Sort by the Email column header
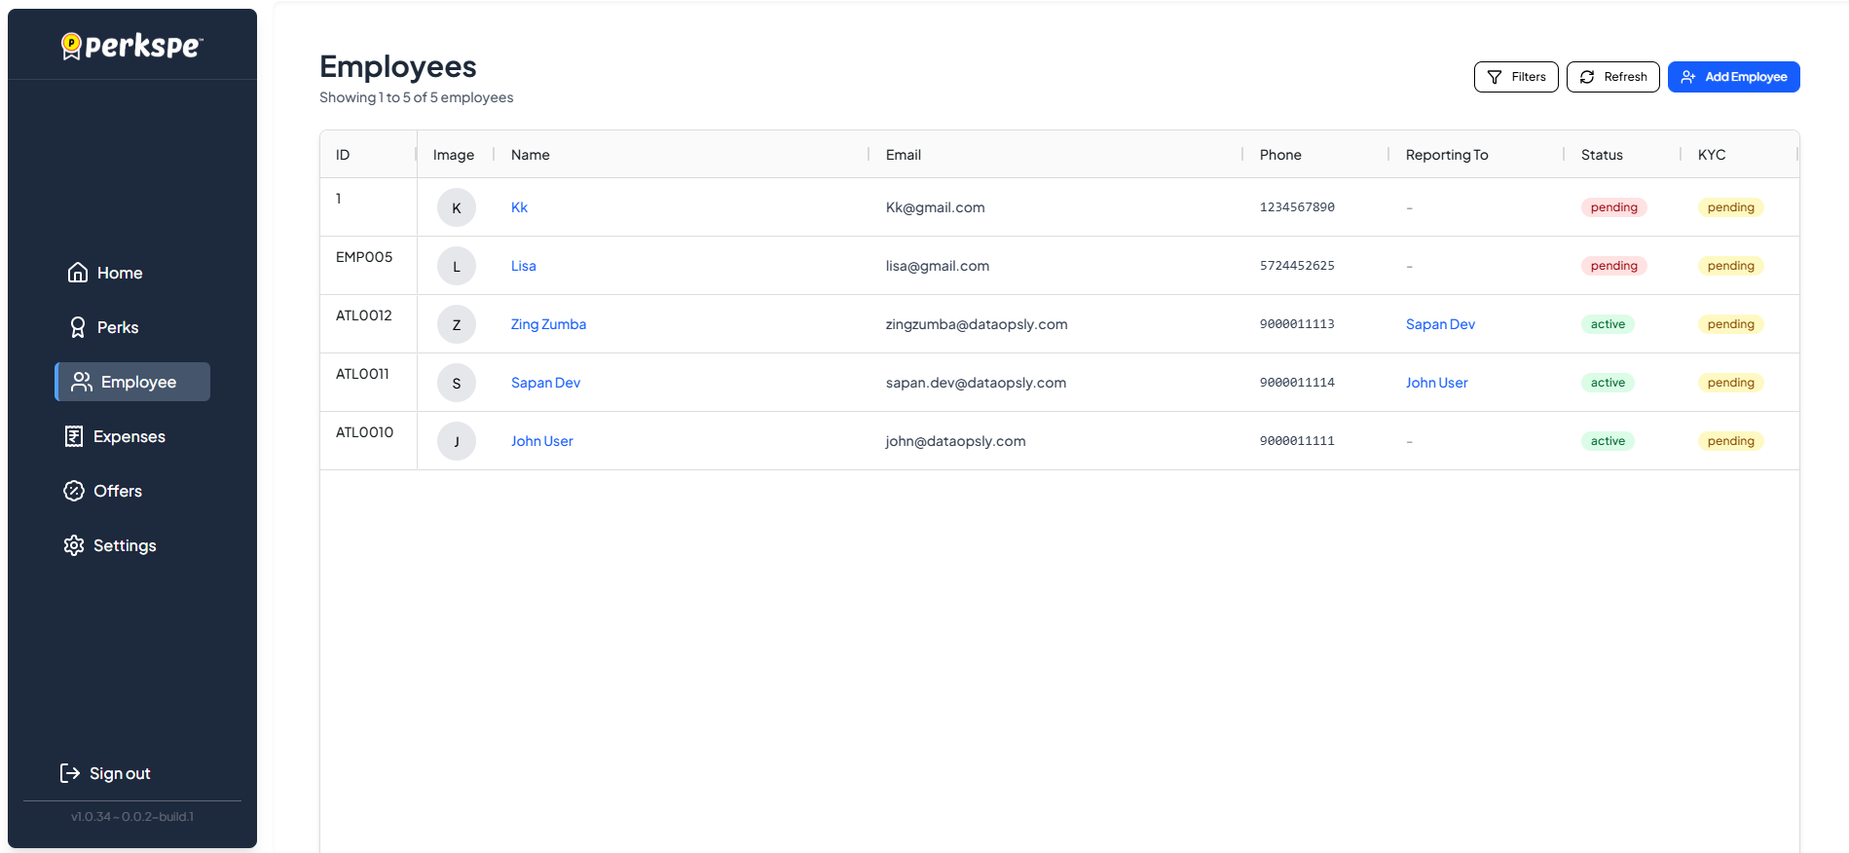 [x=903, y=155]
